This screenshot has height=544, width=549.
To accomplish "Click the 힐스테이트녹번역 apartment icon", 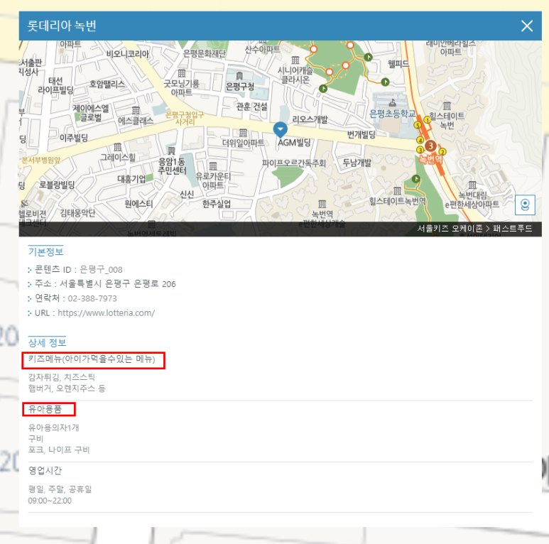I will tap(397, 191).
